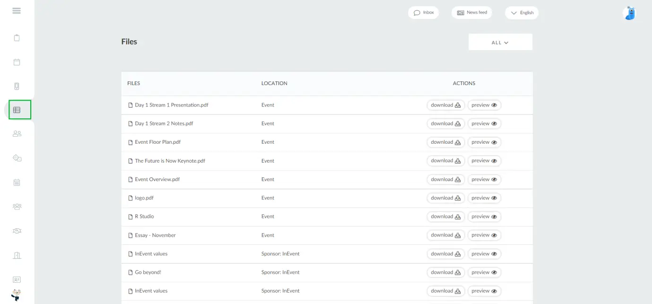652x304 pixels.
Task: Download Event Floor Plan.pdf
Action: click(446, 142)
